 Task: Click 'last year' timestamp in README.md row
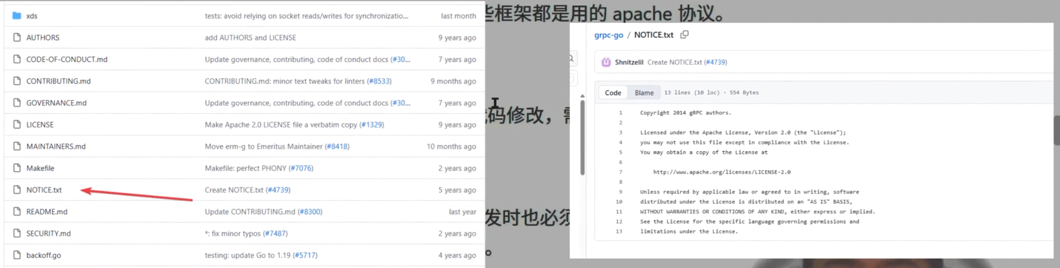click(x=463, y=211)
